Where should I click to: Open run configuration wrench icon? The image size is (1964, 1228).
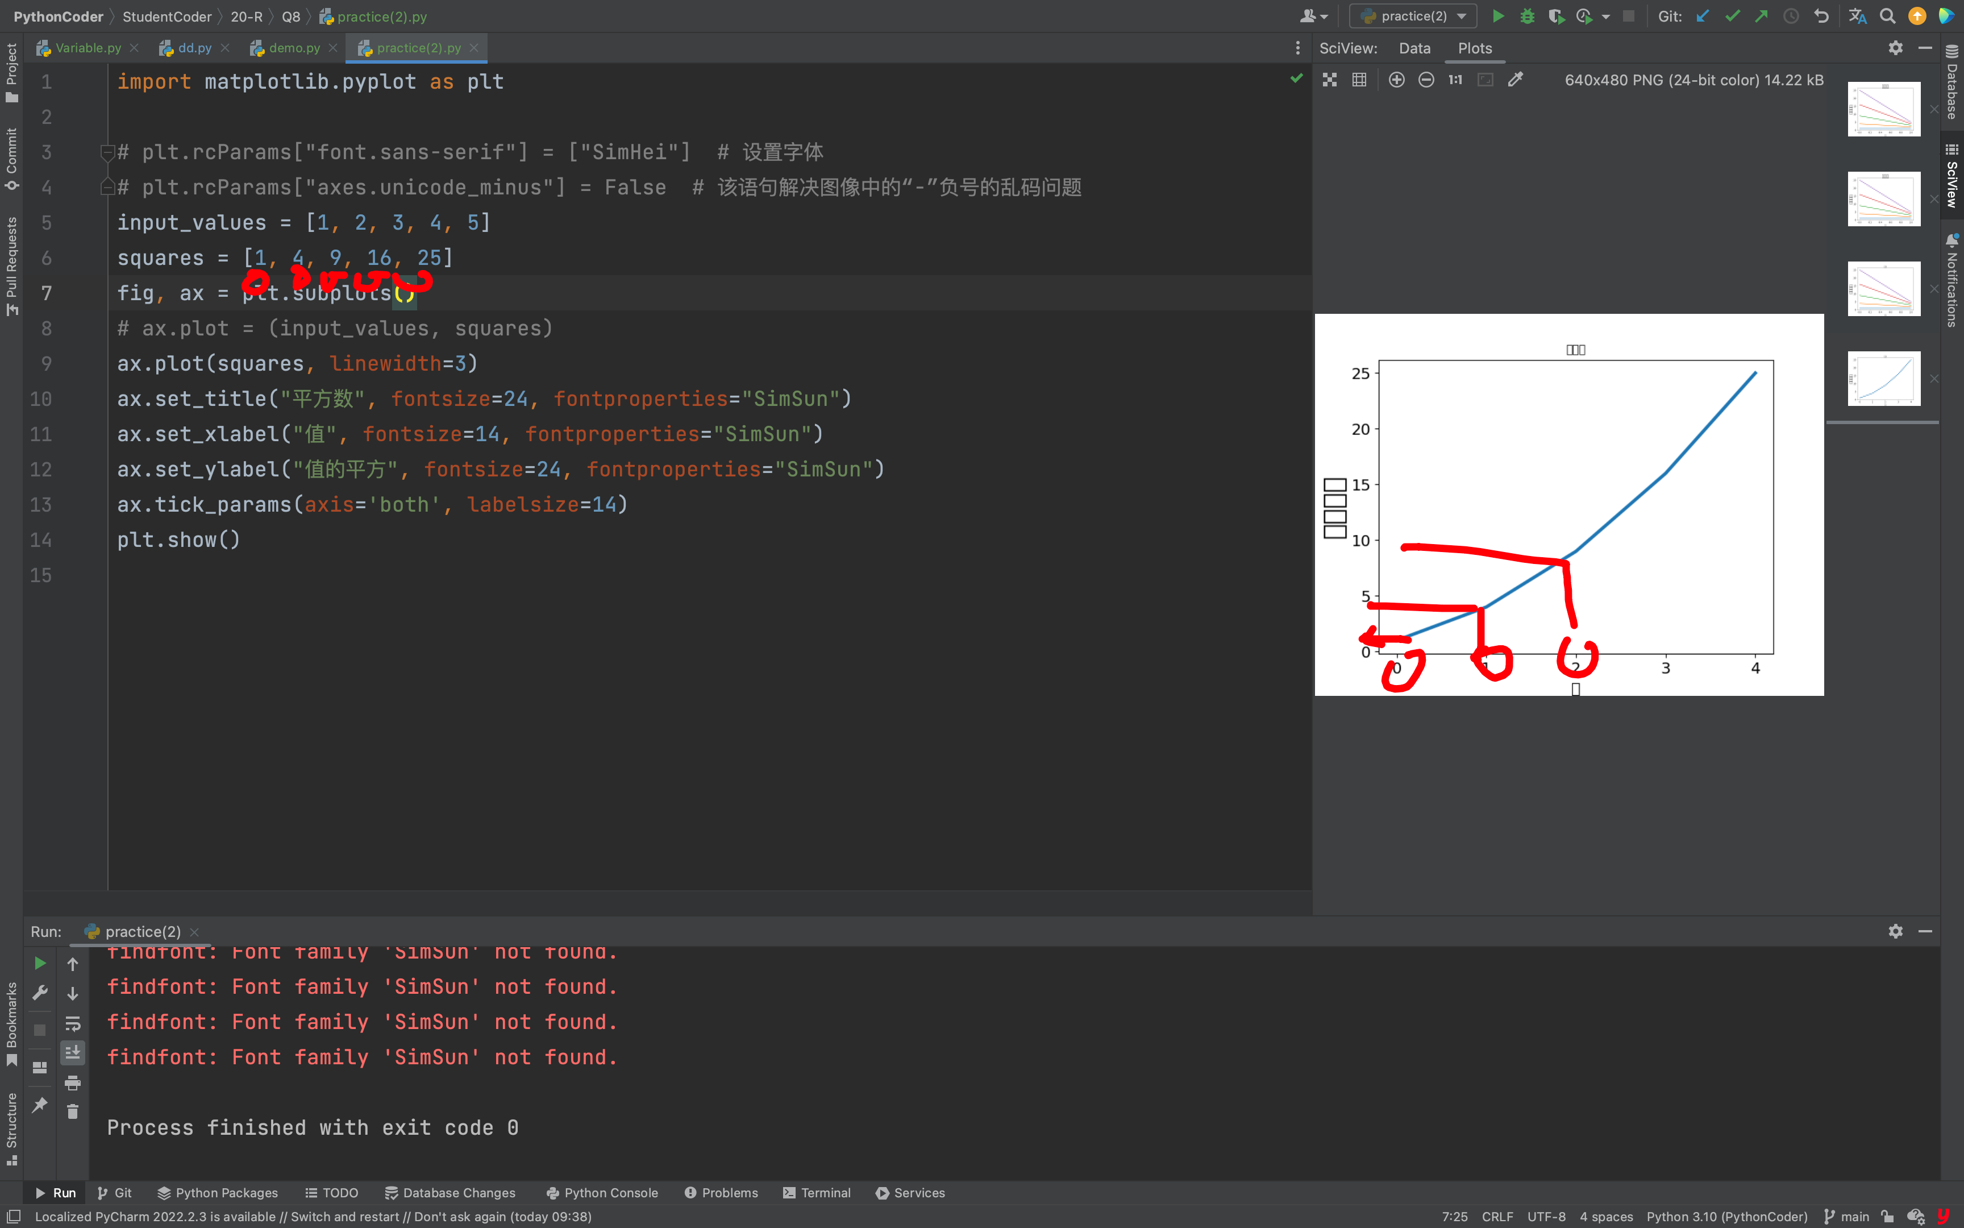[40, 993]
